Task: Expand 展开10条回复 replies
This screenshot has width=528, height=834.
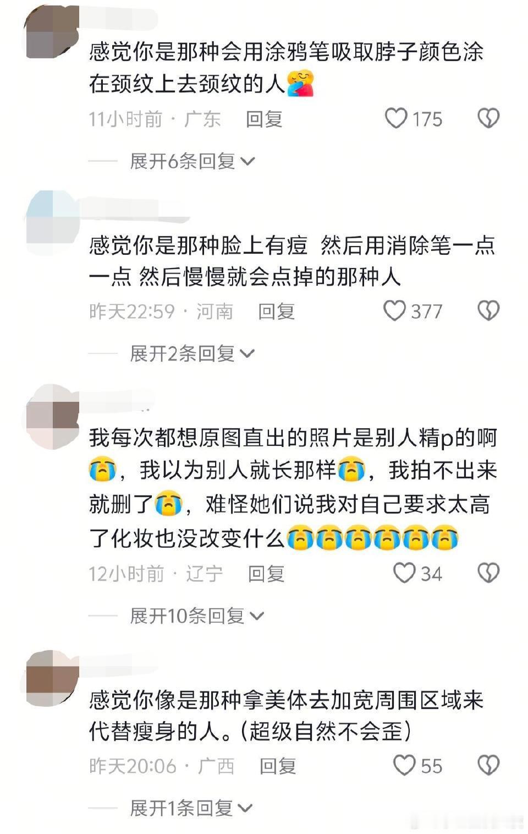Action: click(x=197, y=615)
